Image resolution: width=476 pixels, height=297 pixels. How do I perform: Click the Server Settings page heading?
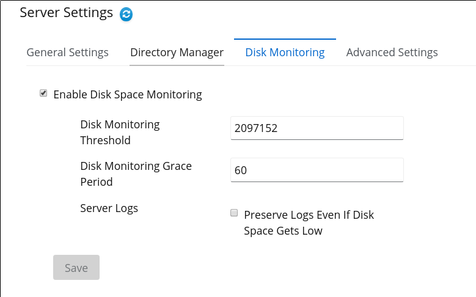[x=66, y=13]
